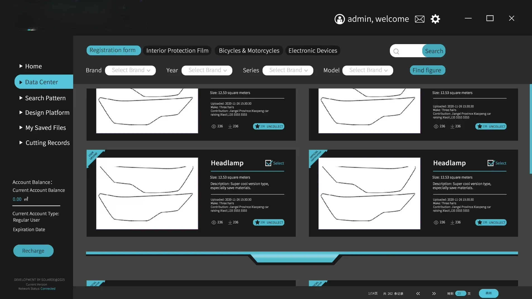Click the vertical scrollbar on the right edge
Image resolution: width=532 pixels, height=299 pixels.
pyautogui.click(x=531, y=128)
